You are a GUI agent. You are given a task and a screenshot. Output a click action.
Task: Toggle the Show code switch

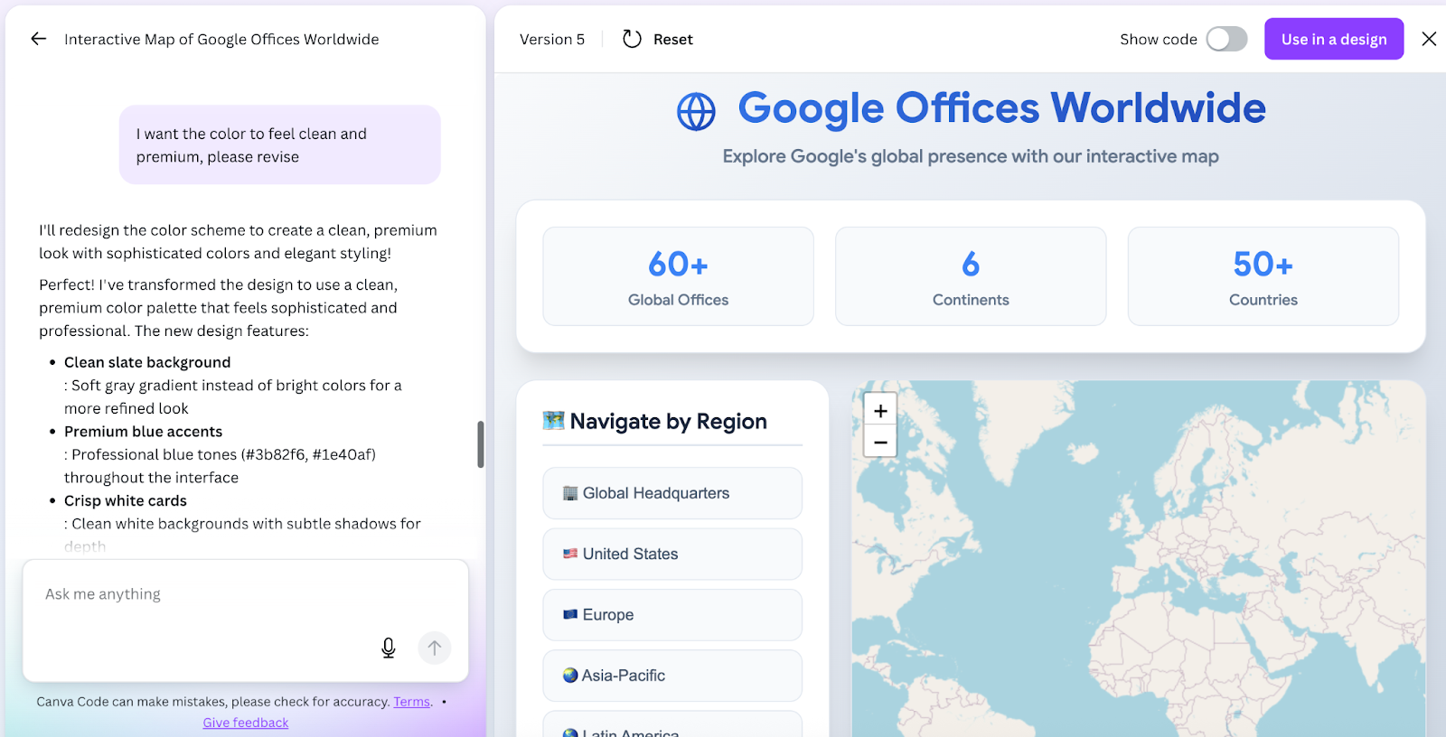pos(1226,39)
